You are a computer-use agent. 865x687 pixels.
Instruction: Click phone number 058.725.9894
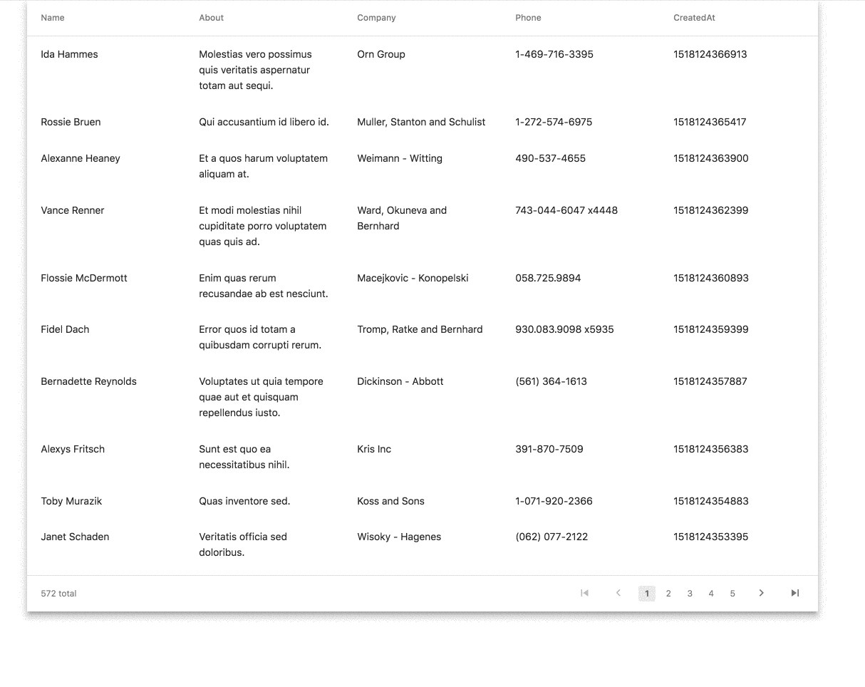(548, 278)
